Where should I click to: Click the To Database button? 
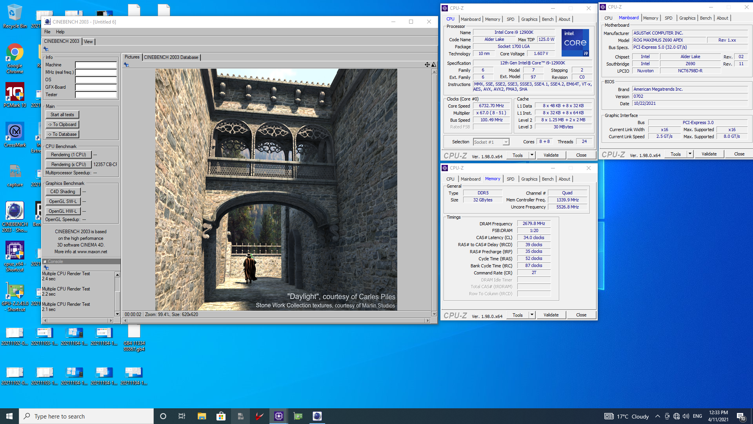62,134
